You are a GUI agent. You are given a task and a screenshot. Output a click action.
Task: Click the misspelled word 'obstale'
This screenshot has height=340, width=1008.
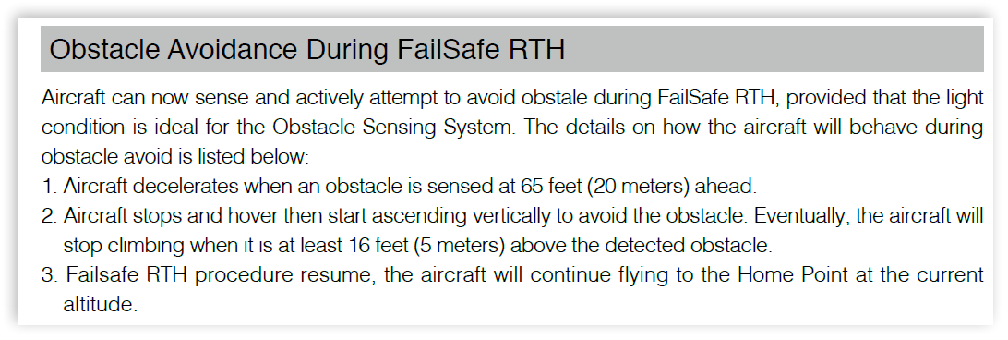pyautogui.click(x=554, y=98)
